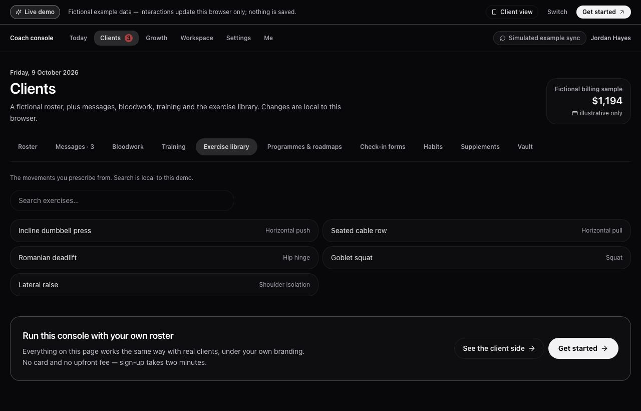The width and height of the screenshot is (641, 411).
Task: Open the Seated cable row exercise
Action: (477, 231)
